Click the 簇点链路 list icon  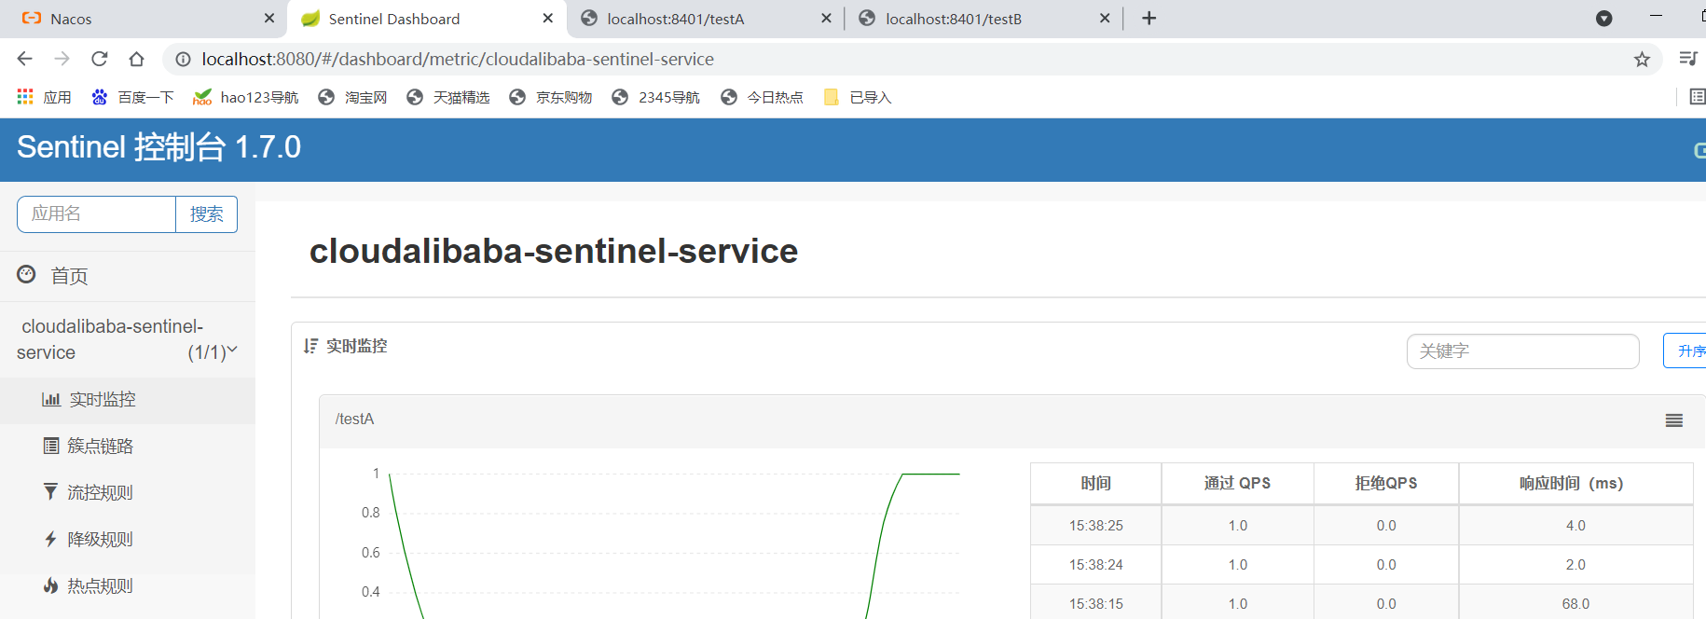51,446
